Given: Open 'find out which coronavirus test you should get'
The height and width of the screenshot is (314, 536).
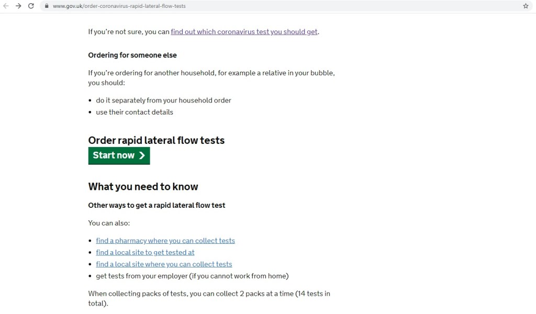Looking at the screenshot, I should tap(244, 31).
